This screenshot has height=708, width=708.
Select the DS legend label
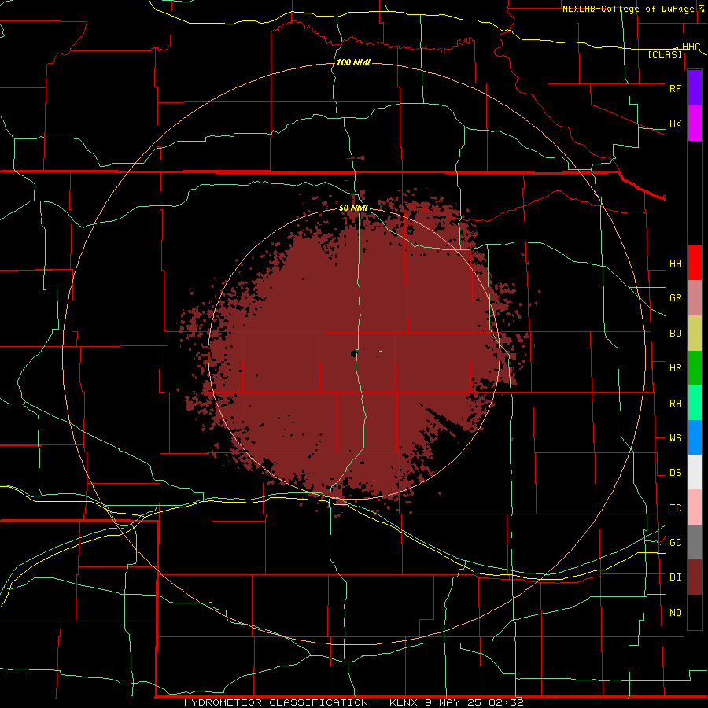point(675,473)
